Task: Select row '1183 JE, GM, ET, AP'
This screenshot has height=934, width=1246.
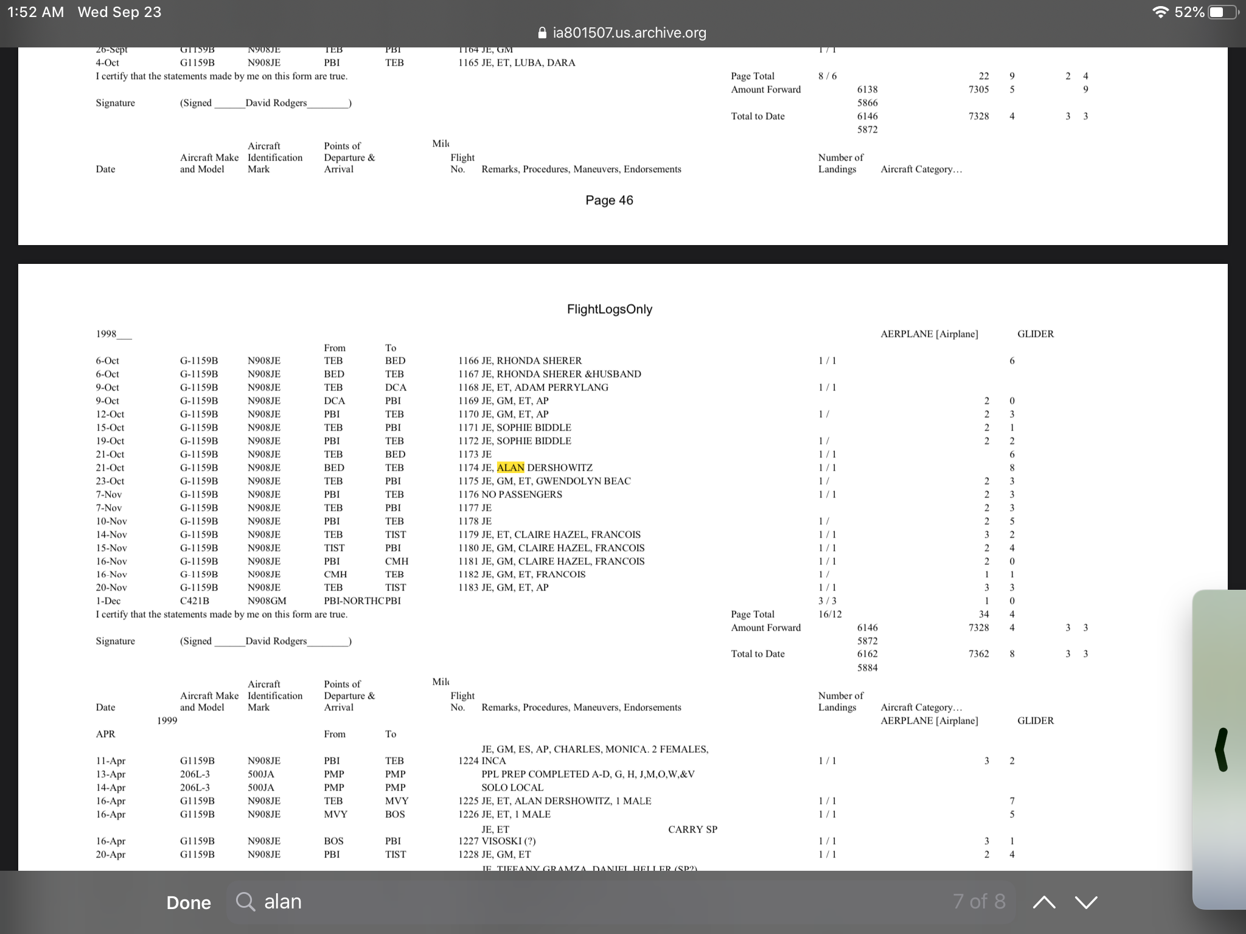Action: click(503, 587)
